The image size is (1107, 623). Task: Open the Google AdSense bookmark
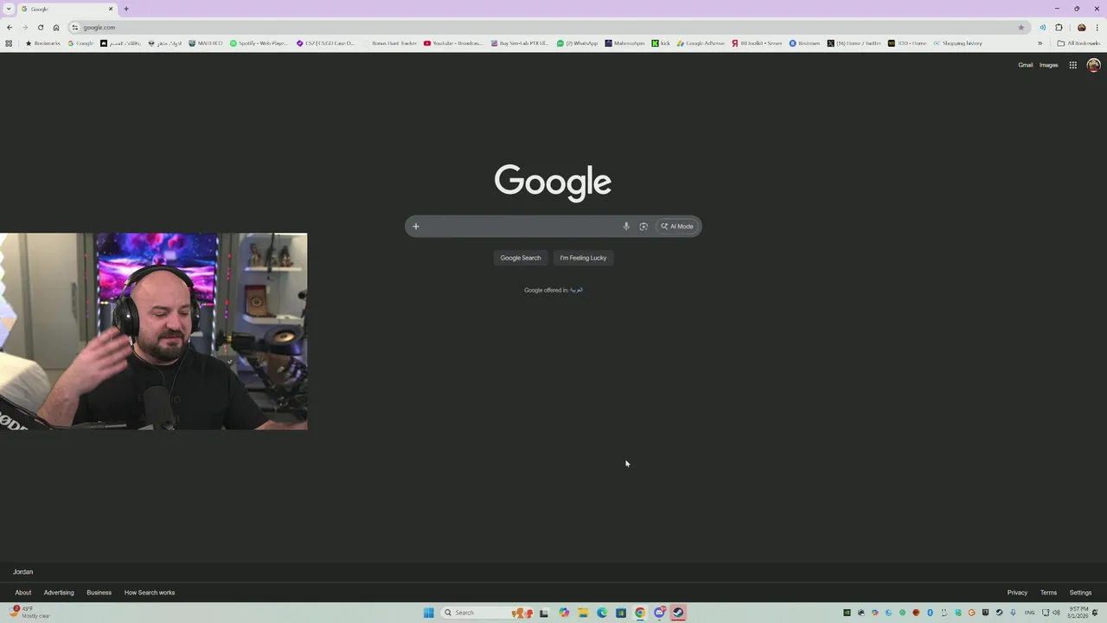click(701, 43)
